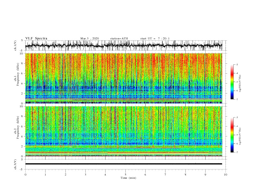Viewport: 254px width, 196px height.
Task: Click the ch.1 voltage waveform trace
Action: click(123, 45)
